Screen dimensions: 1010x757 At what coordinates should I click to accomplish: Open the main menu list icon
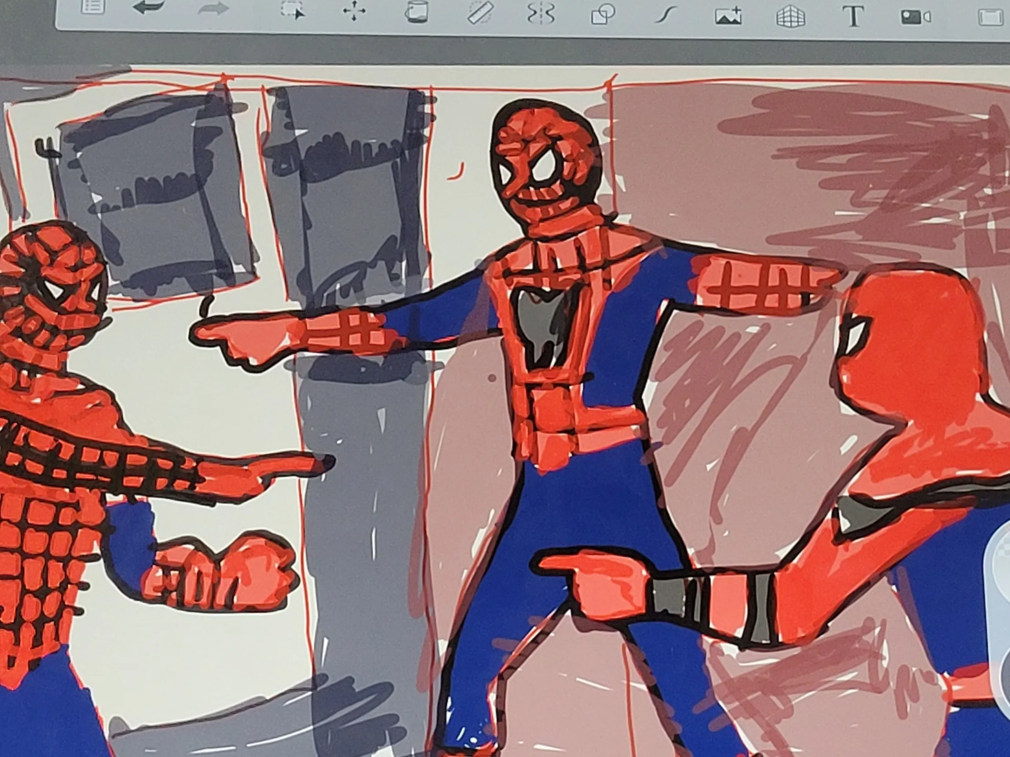tap(92, 6)
